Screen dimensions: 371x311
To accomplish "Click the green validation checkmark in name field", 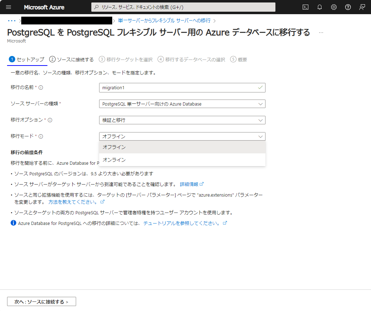I will (260, 87).
